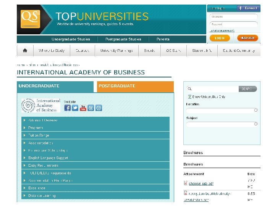The width and height of the screenshot is (275, 206).
Task: Expand the Financial and Scholarships section
Action: [x=95, y=150]
